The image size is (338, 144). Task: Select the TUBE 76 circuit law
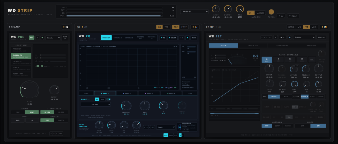[21, 68]
